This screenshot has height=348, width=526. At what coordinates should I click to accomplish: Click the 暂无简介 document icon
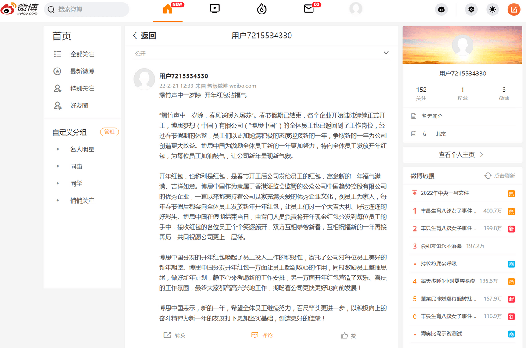[x=413, y=116]
